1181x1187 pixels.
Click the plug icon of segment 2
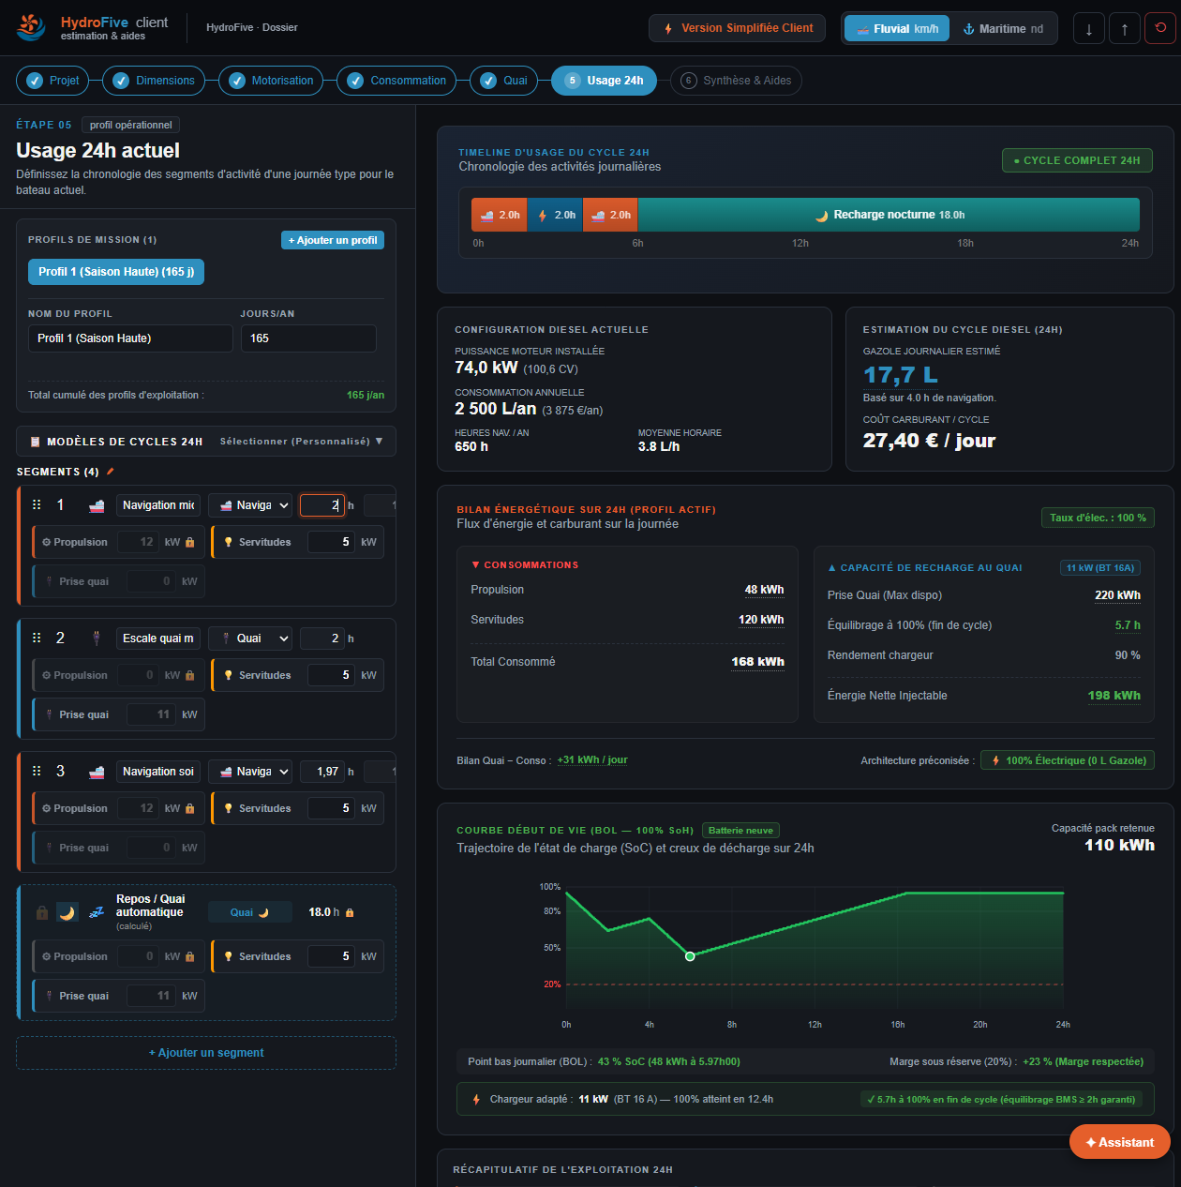click(97, 639)
